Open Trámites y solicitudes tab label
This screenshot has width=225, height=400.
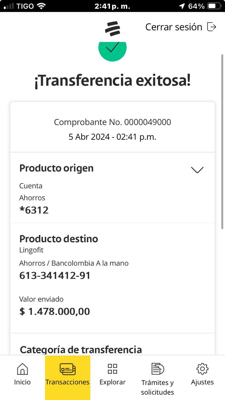(157, 387)
